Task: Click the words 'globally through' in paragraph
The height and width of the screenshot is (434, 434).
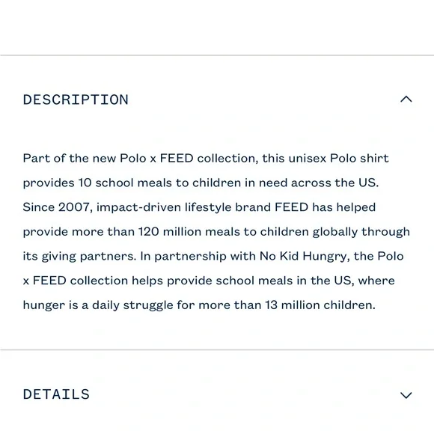Action: click(361, 232)
